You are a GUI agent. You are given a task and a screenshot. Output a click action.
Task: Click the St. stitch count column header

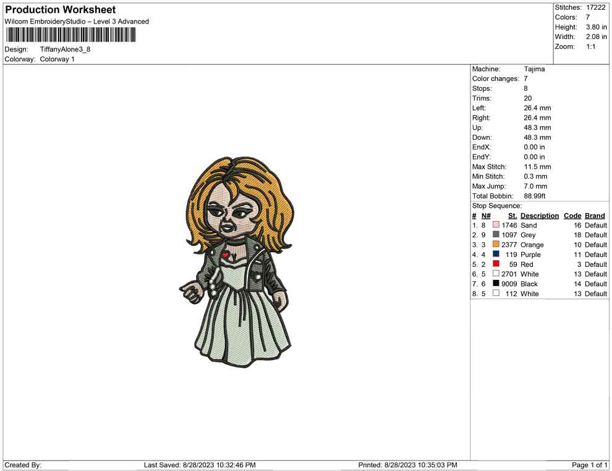click(x=512, y=216)
